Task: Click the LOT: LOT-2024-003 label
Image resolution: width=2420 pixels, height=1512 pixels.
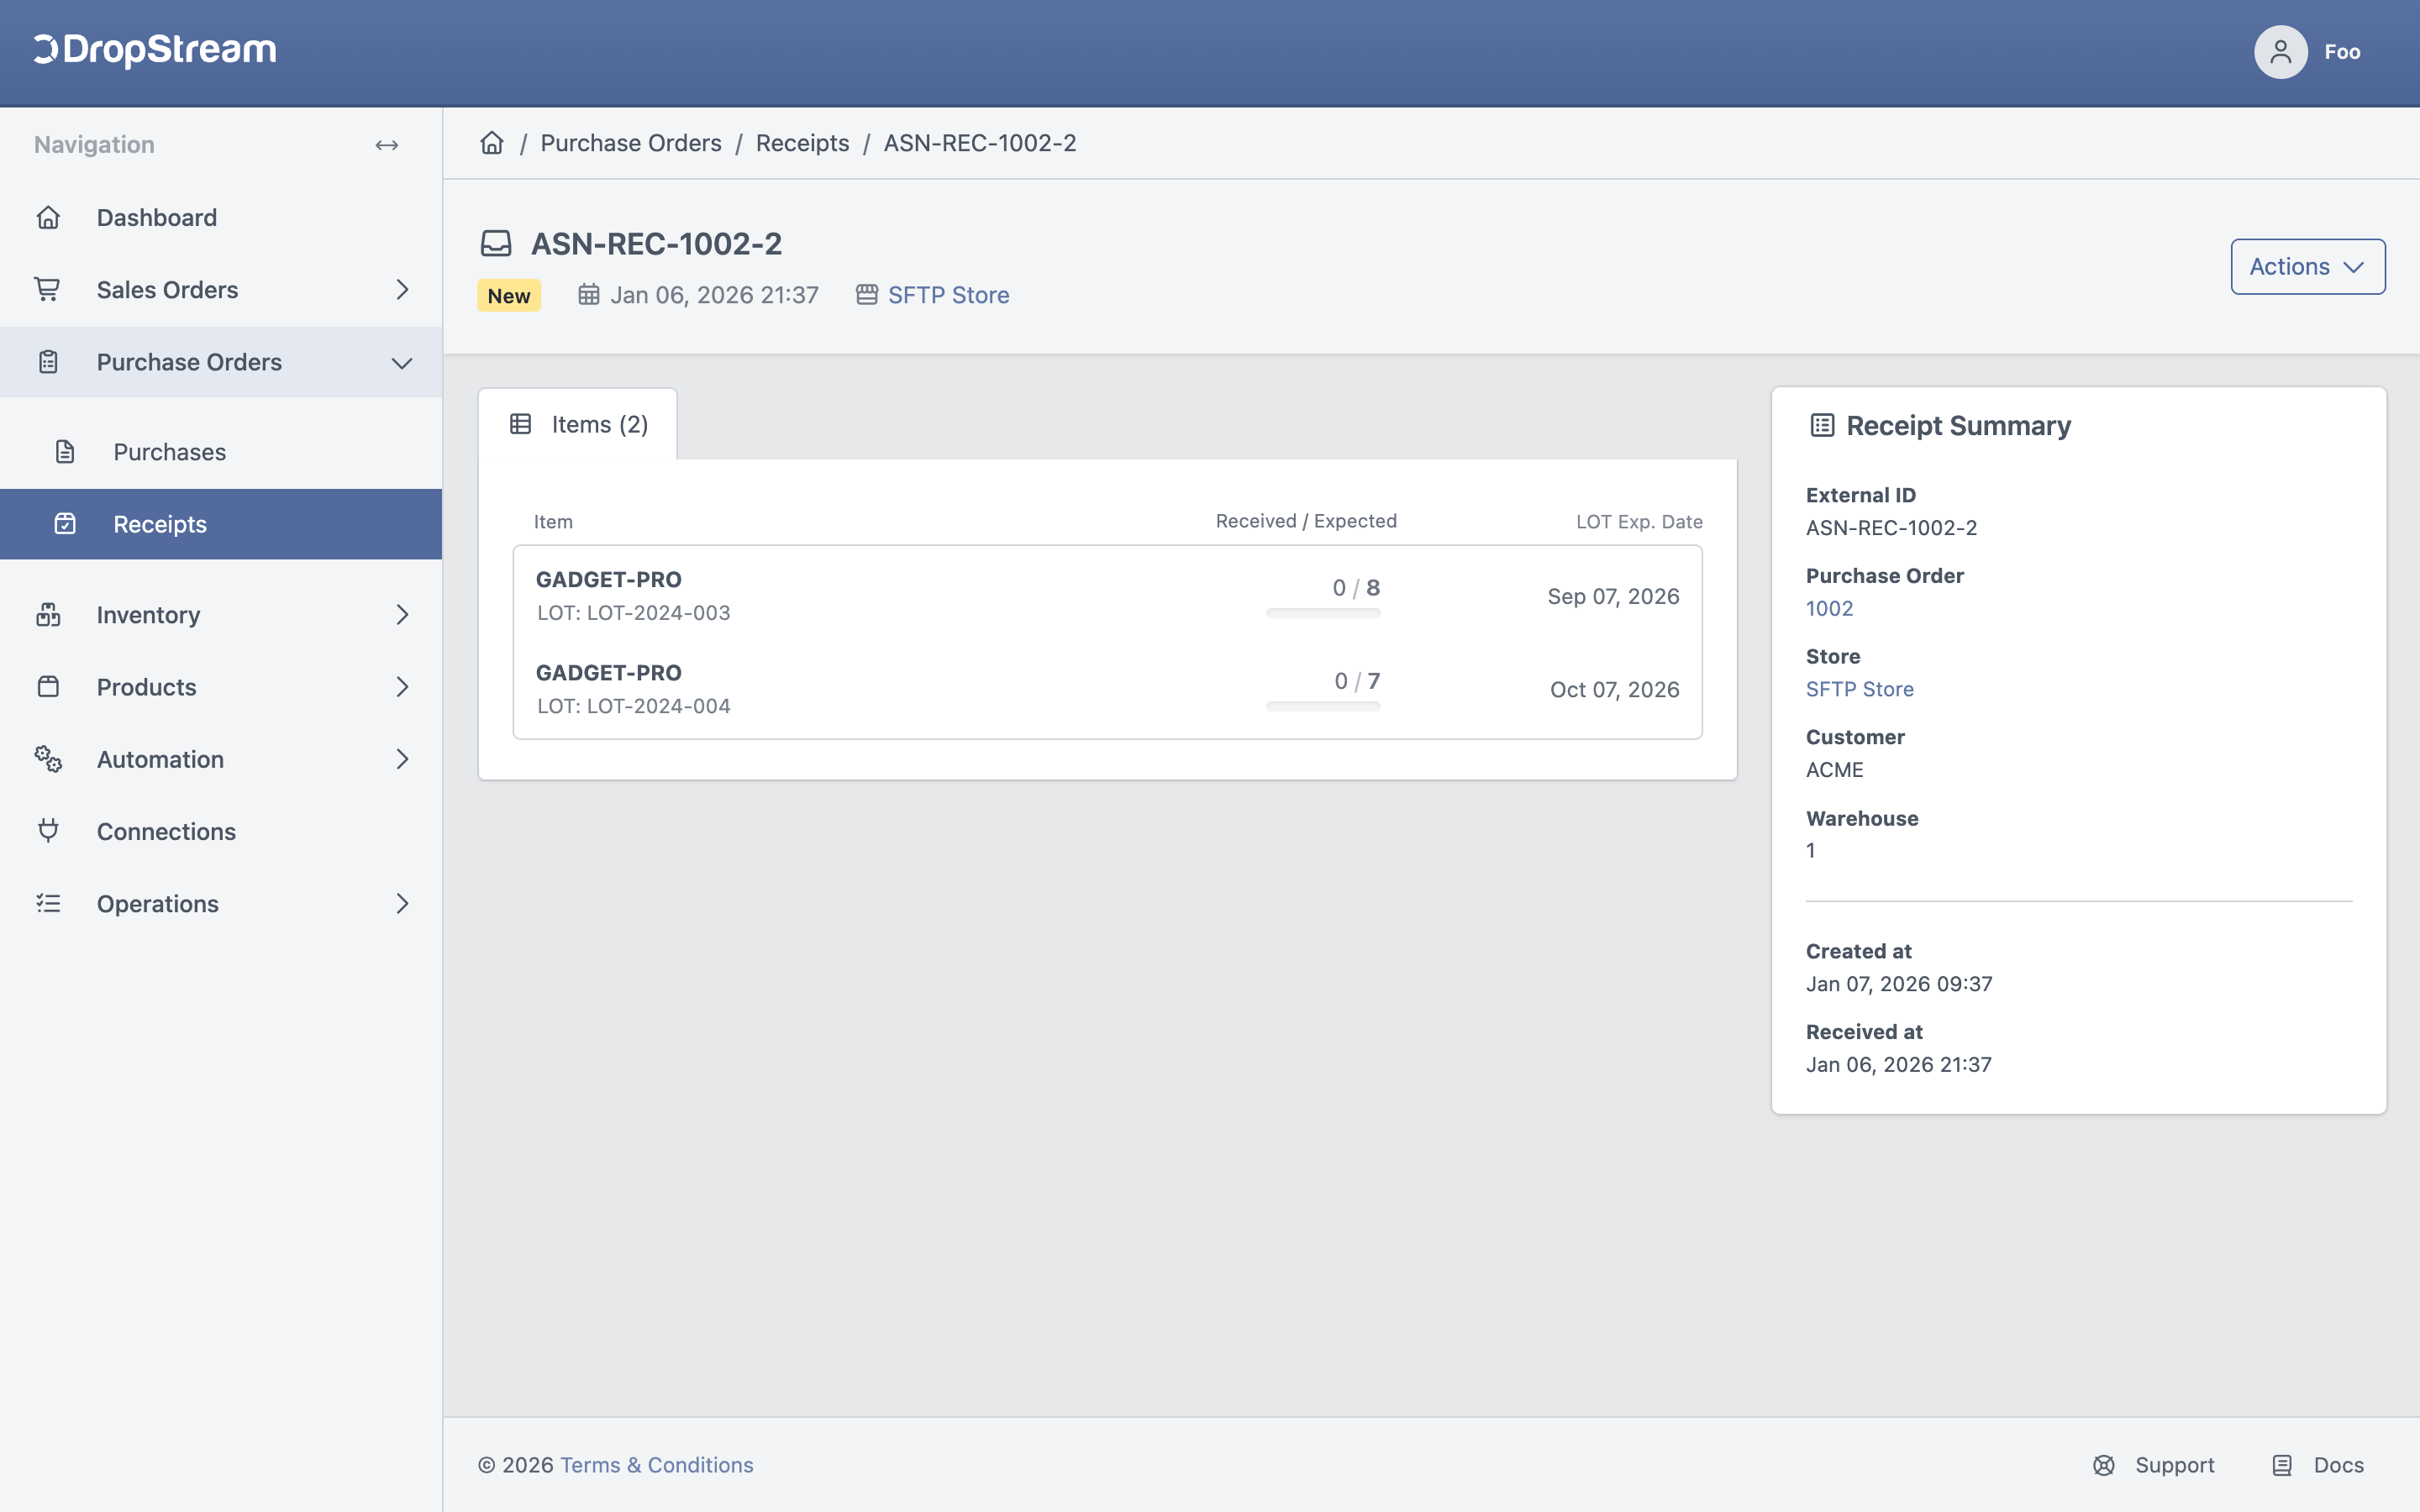Action: [633, 612]
